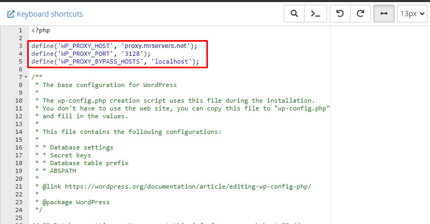Screen dimensions: 430x224
Task: Open the Keyboard shortcuts link
Action: (50, 14)
